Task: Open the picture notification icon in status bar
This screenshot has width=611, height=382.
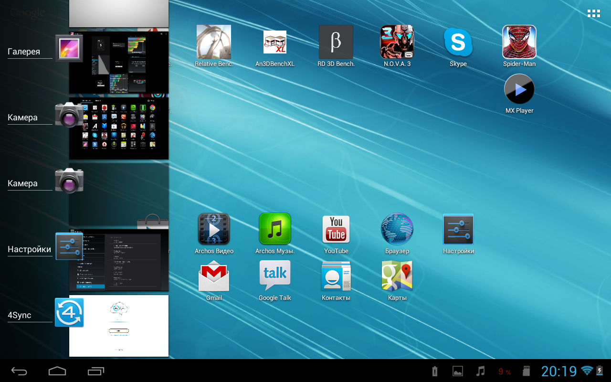Action: click(x=458, y=371)
